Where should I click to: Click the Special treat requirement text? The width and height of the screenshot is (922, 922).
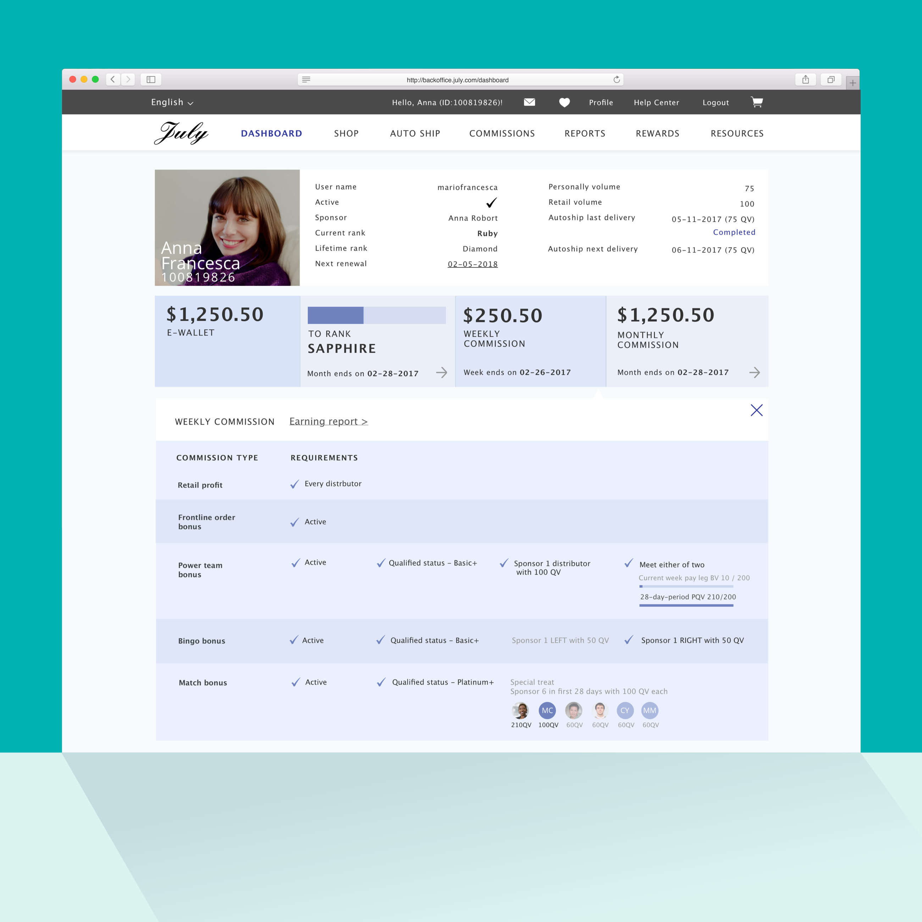coord(588,687)
